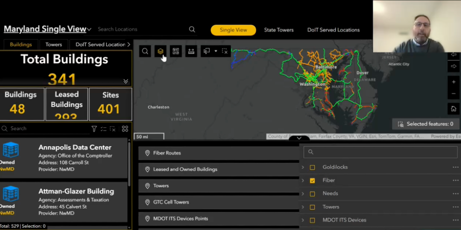The height and width of the screenshot is (230, 461).
Task: Switch to the Towers tab
Action: [54, 45]
